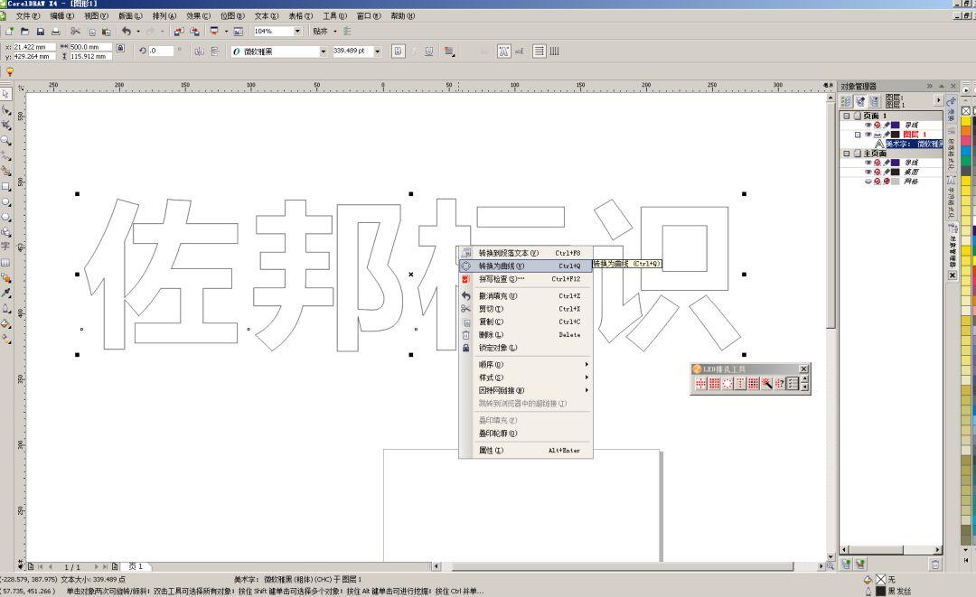Image resolution: width=976 pixels, height=597 pixels.
Task: Click the Save icon in the toolbar
Action: 41,31
